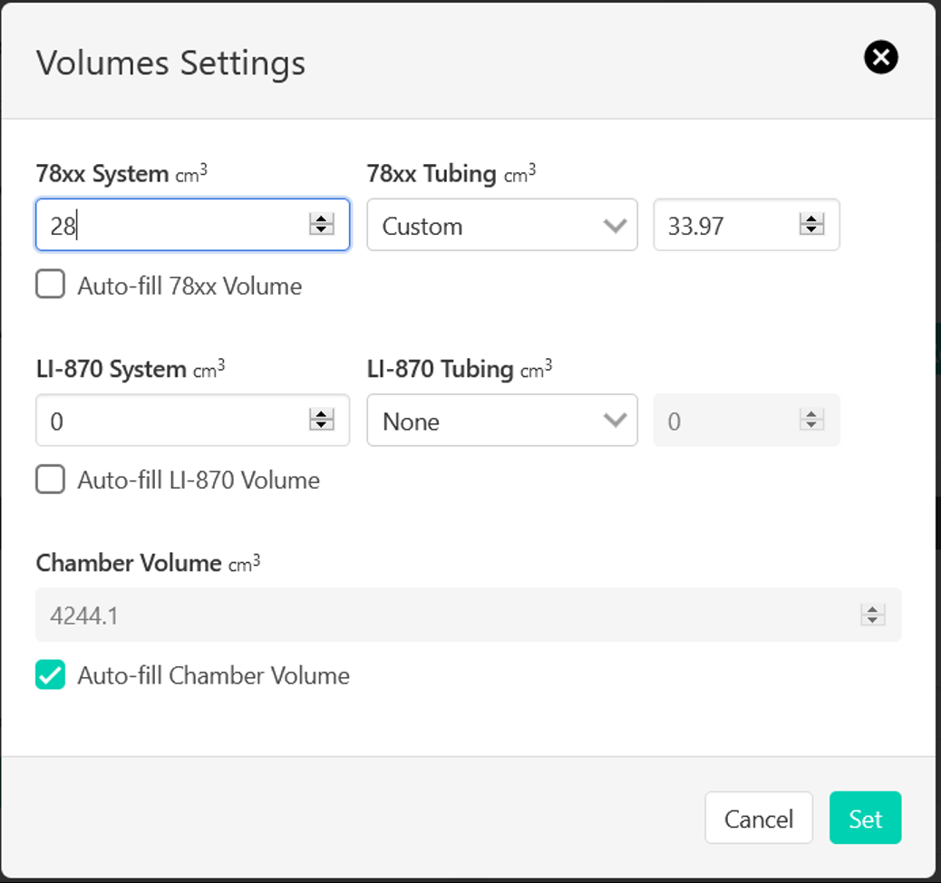This screenshot has height=883, width=941.
Task: Click the stepper arrows of 33.97 tubing field
Action: (x=811, y=225)
